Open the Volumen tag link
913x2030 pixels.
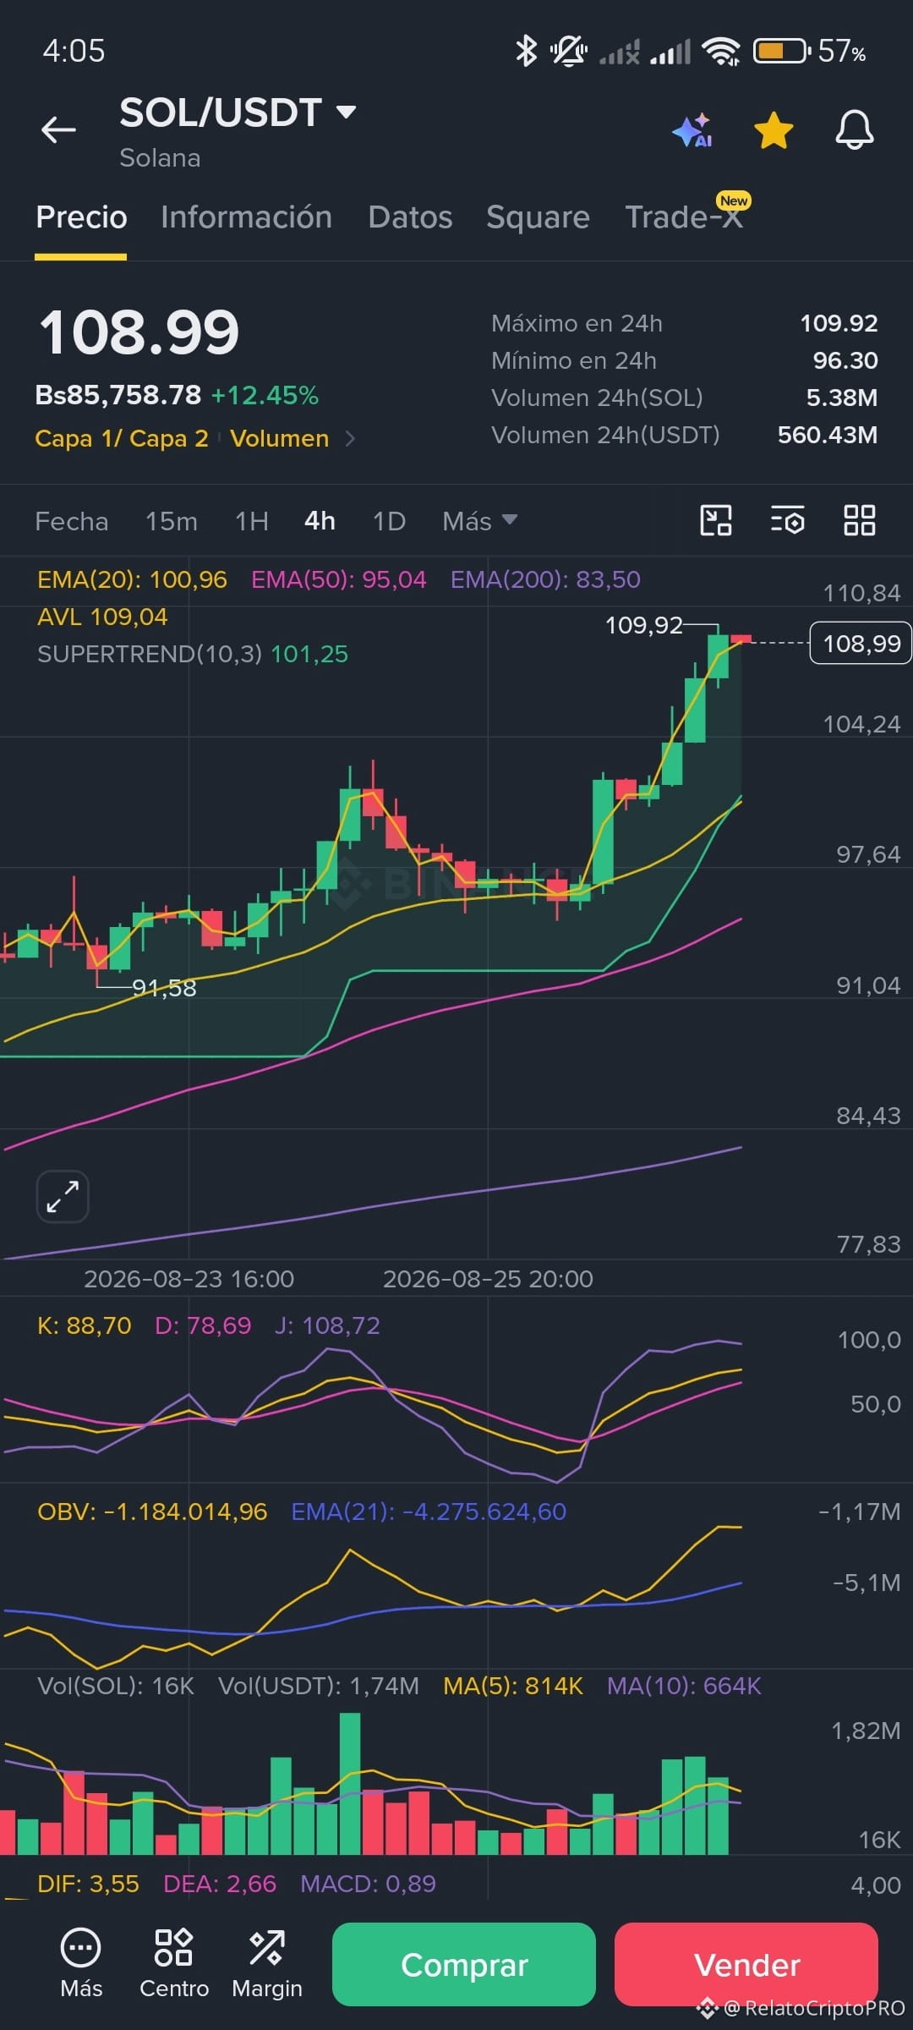279,438
